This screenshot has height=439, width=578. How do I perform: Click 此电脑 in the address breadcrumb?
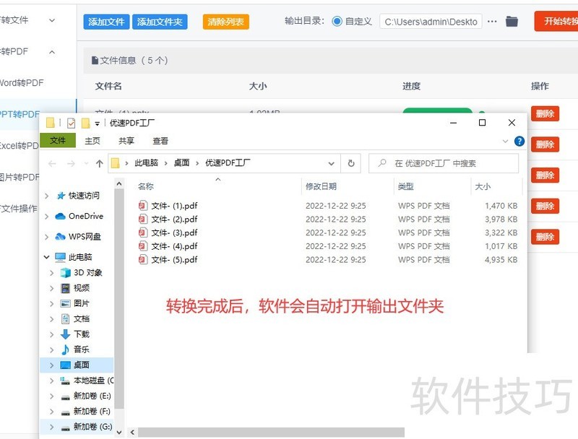(x=146, y=162)
